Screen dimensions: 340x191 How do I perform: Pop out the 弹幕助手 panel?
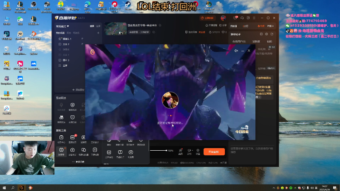(272, 34)
